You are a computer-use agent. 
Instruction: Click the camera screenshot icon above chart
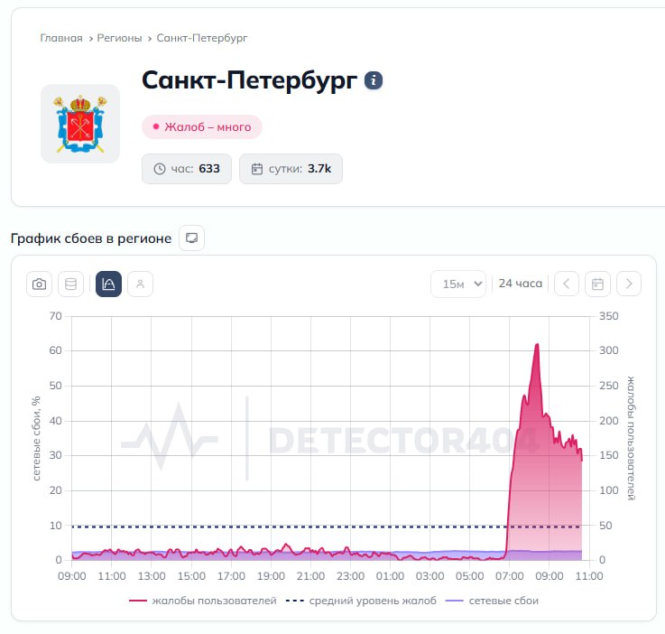[39, 284]
